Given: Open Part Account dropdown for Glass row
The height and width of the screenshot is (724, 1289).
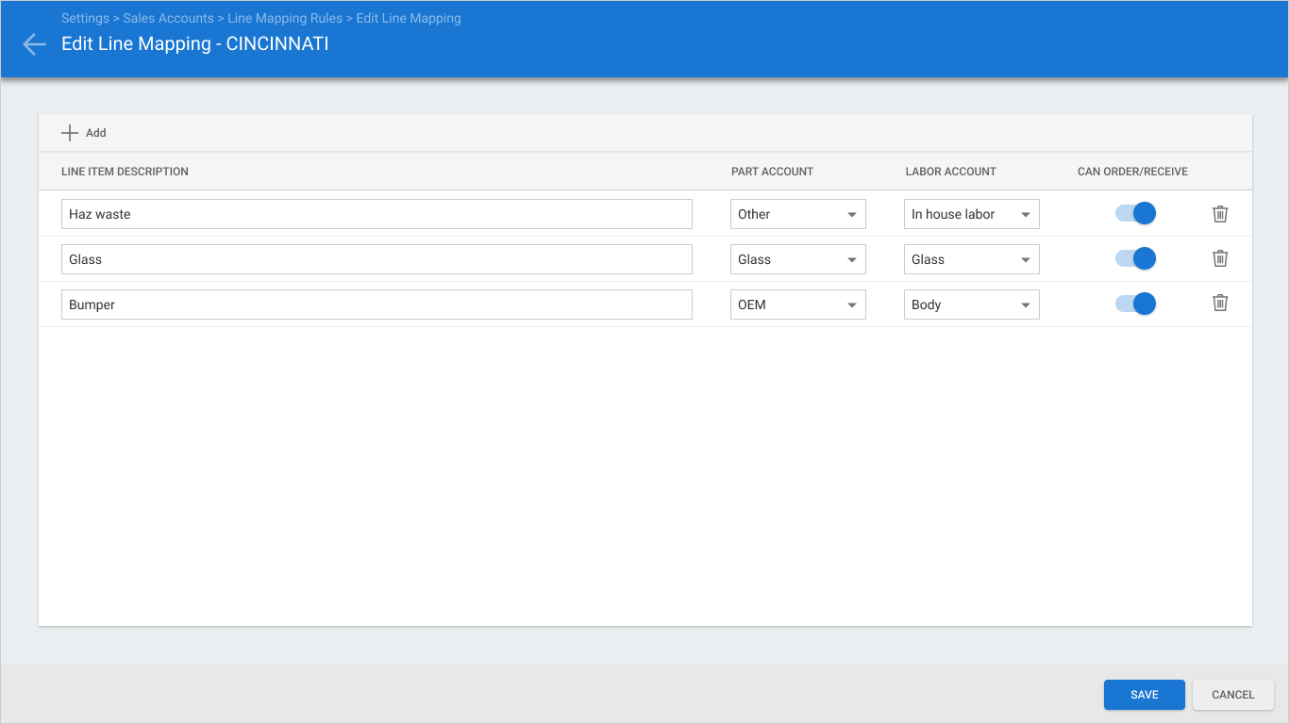Looking at the screenshot, I should (798, 259).
